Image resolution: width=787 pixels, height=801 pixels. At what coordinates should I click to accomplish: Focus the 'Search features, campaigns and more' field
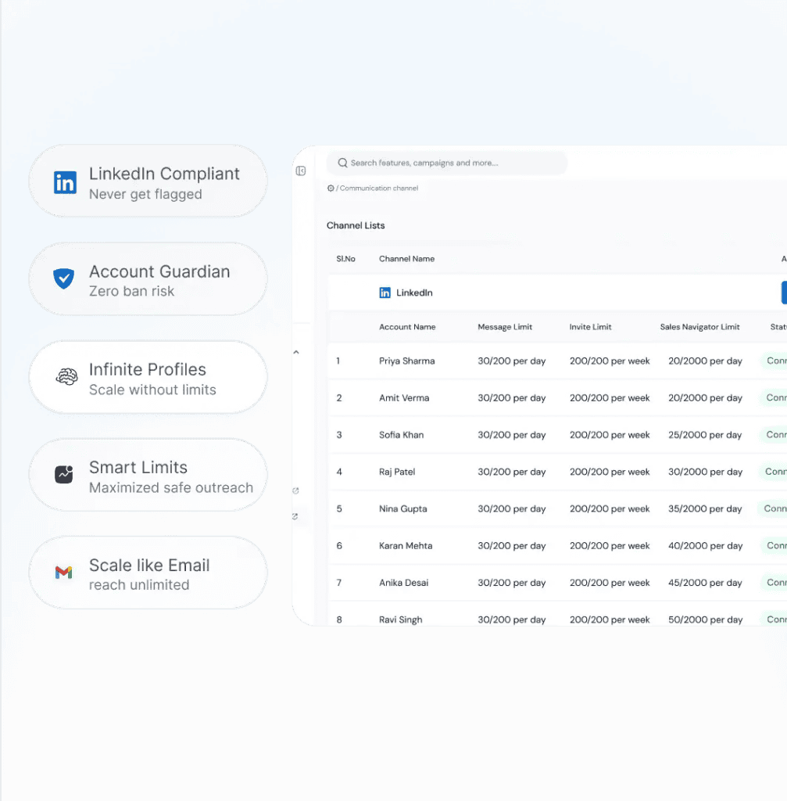click(453, 163)
